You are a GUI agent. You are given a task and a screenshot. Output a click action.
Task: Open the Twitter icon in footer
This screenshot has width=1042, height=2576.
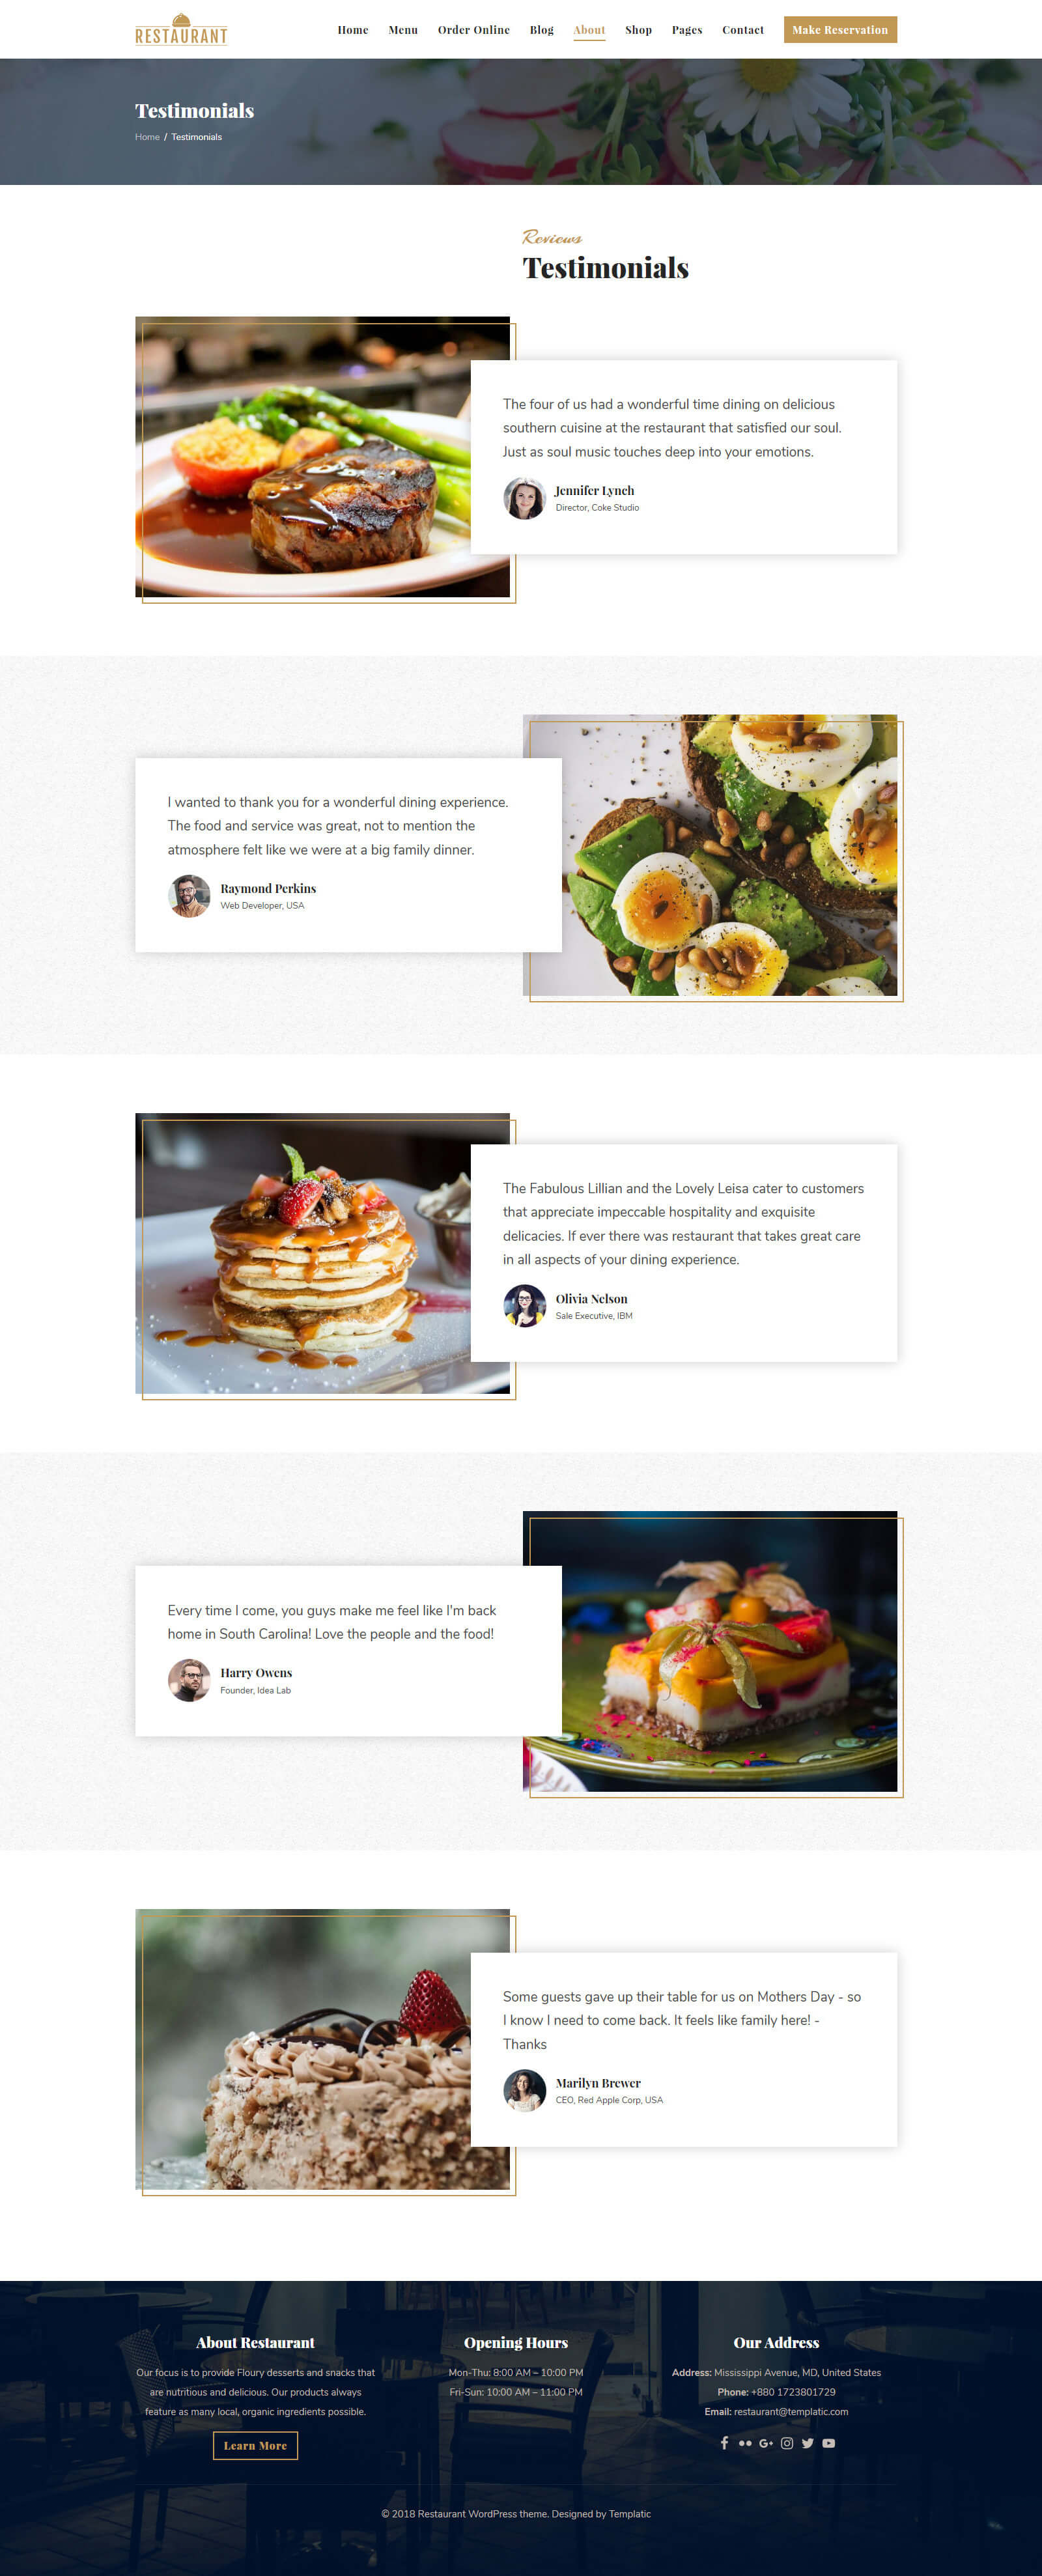point(808,2443)
